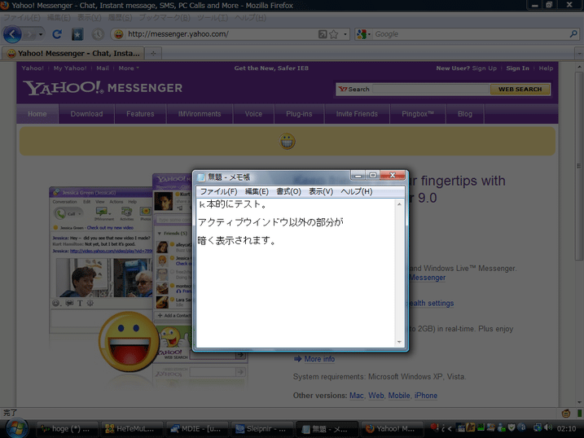Expand the More dropdown in Yahoo header
Image resolution: width=584 pixels, height=438 pixels.
pyautogui.click(x=129, y=68)
